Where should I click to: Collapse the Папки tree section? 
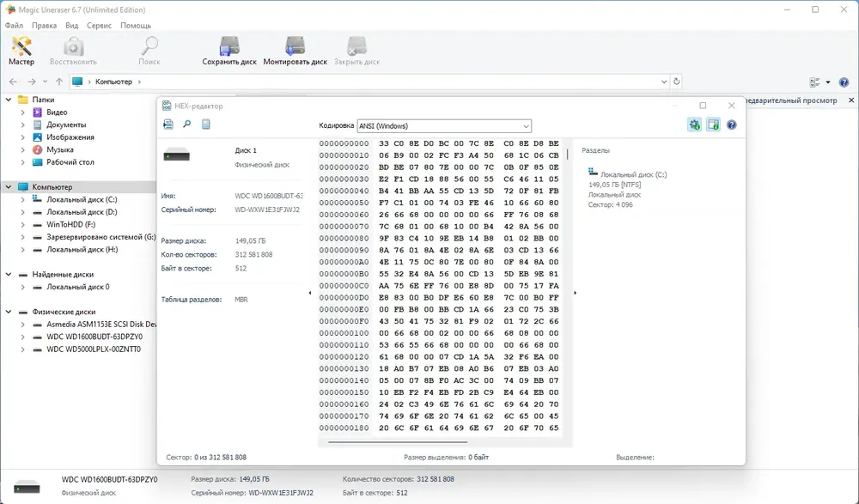9,100
